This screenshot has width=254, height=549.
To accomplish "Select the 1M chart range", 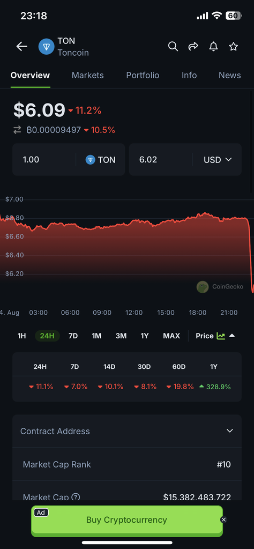I will pyautogui.click(x=96, y=336).
